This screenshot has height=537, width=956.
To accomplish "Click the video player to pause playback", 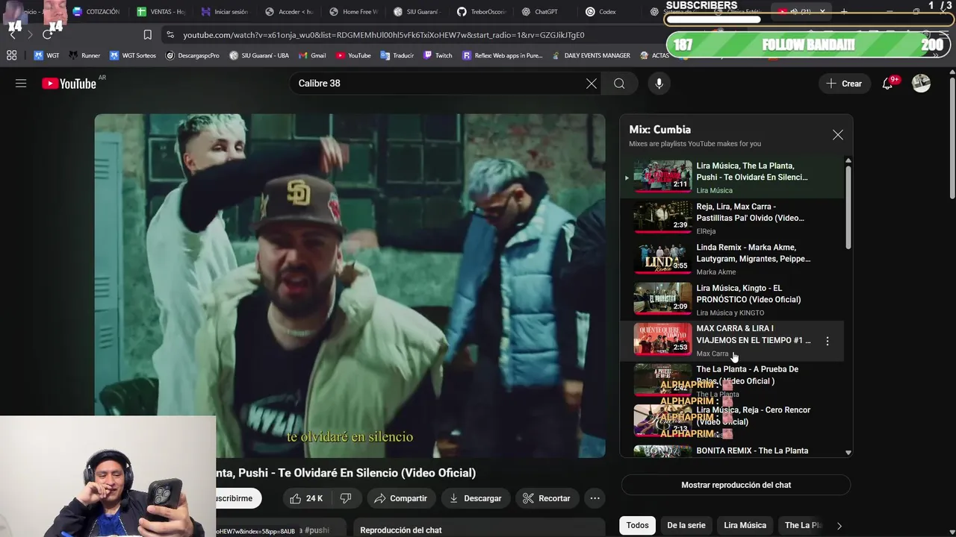I will [350, 286].
